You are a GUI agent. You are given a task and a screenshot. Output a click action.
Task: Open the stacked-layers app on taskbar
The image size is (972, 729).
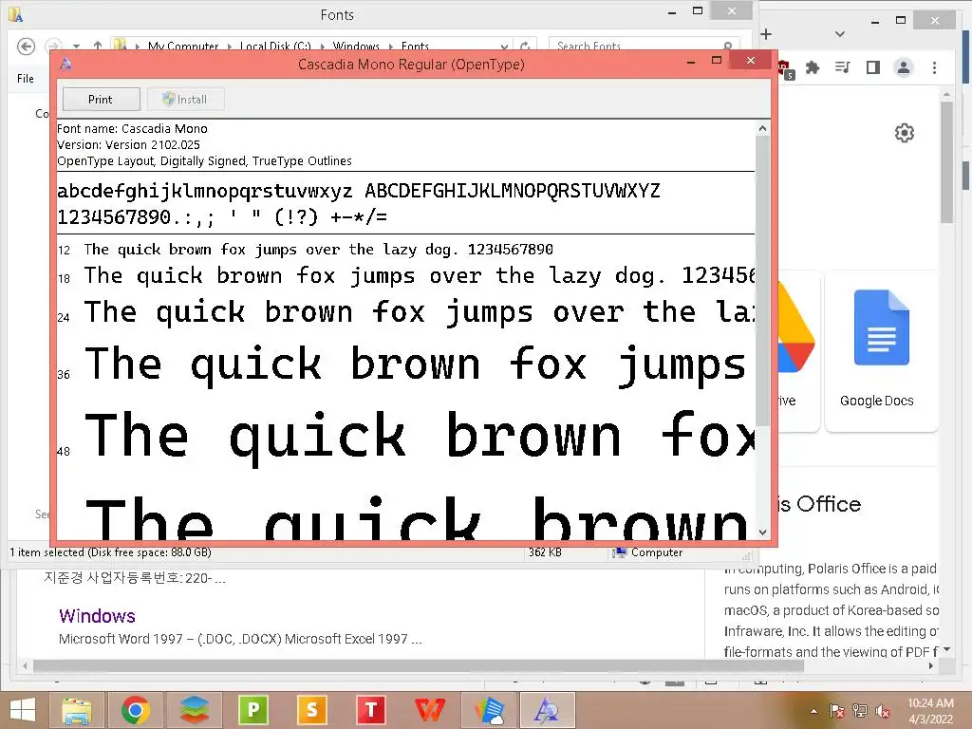(195, 710)
